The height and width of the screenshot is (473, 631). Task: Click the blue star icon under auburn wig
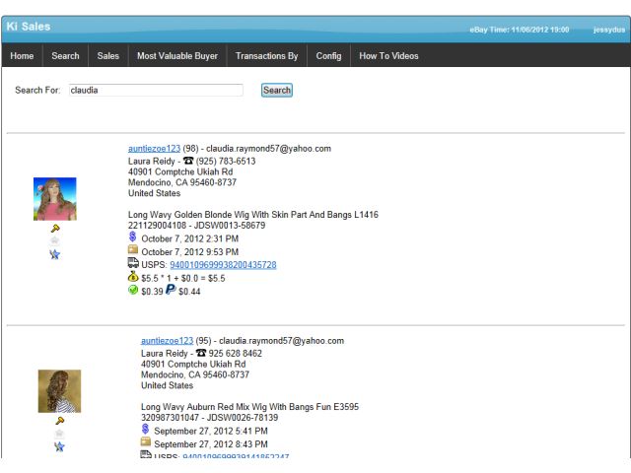coord(59,446)
